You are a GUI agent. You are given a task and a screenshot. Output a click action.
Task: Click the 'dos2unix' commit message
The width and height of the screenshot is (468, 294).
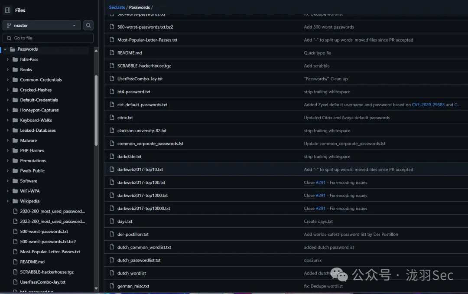313,260
